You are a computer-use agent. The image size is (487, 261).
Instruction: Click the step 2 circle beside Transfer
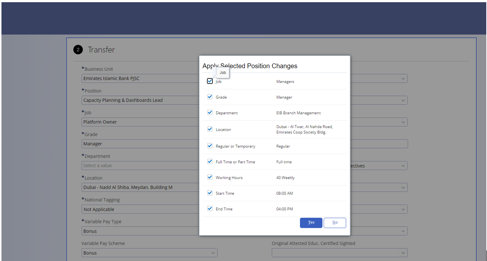(x=78, y=50)
